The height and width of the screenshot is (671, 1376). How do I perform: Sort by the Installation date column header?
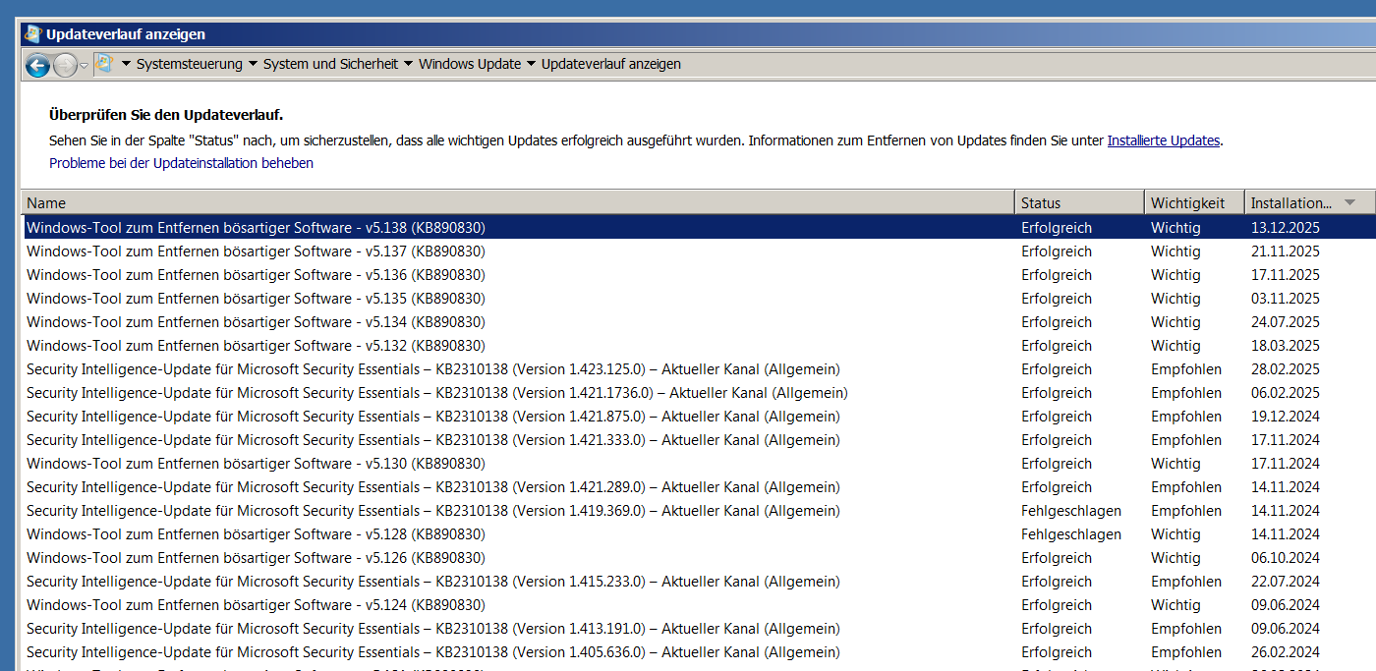tap(1310, 202)
